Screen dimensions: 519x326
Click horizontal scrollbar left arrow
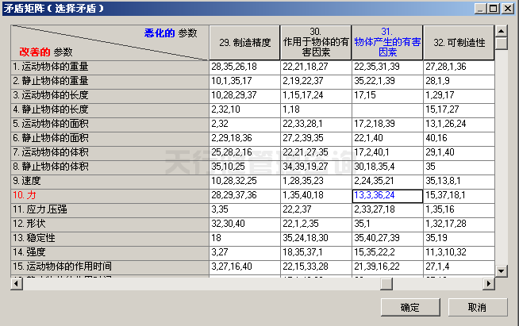17,284
